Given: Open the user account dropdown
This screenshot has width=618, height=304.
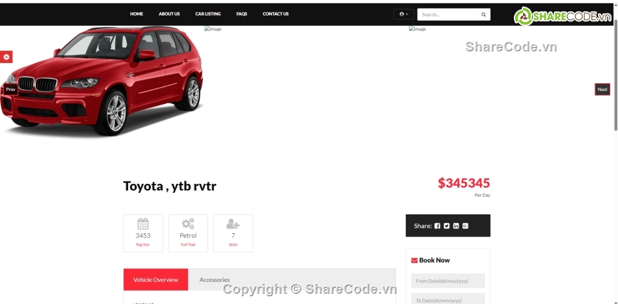Looking at the screenshot, I should point(404,14).
